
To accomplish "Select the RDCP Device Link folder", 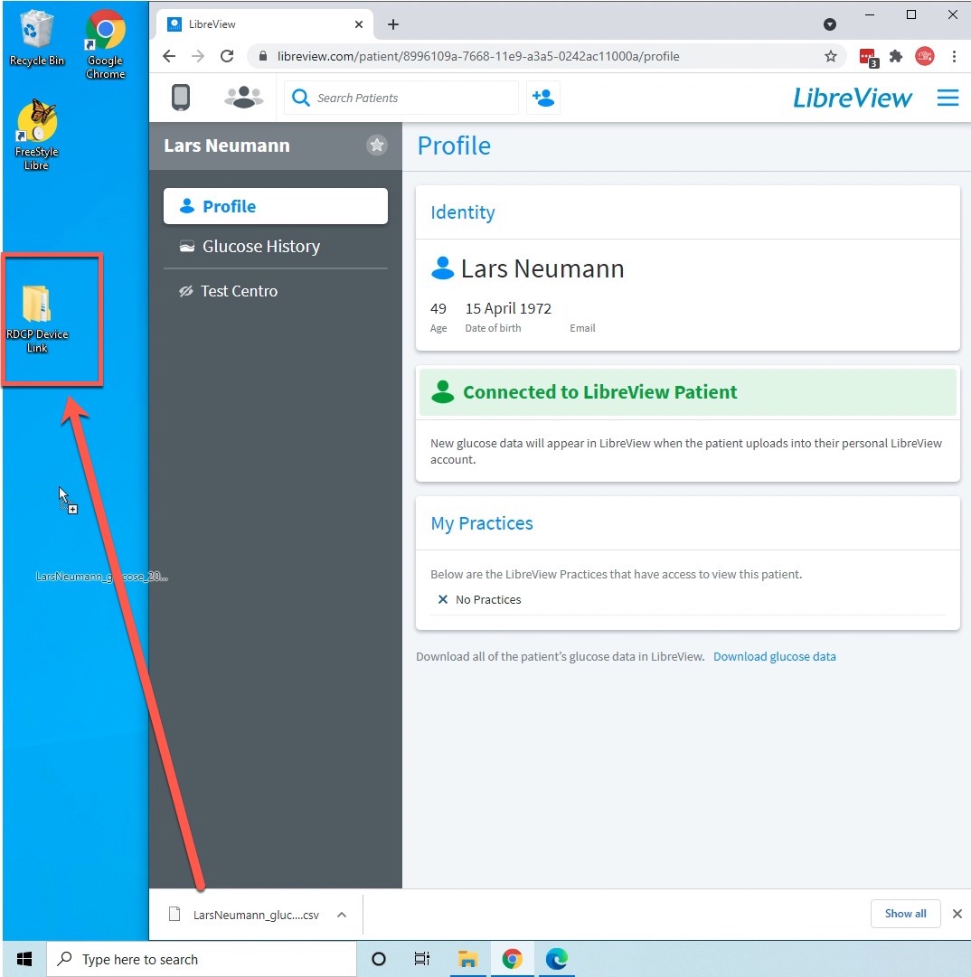I will pyautogui.click(x=37, y=318).
